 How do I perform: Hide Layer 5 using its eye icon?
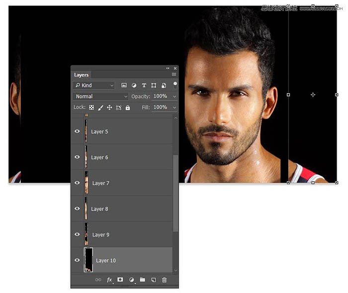coord(77,132)
